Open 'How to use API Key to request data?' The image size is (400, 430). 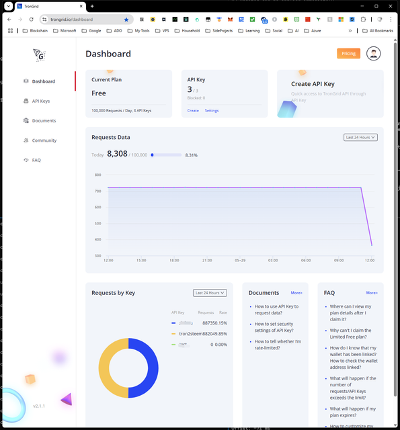(276, 310)
